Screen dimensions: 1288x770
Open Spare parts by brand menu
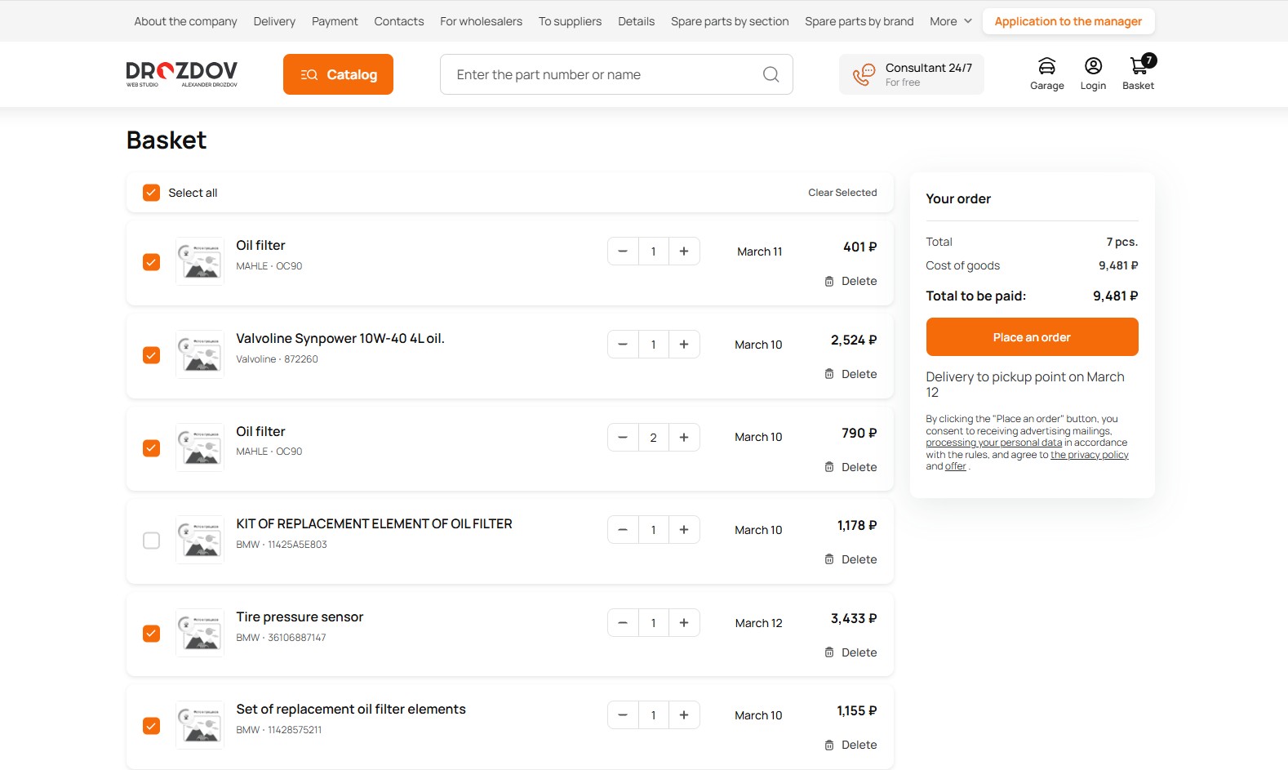tap(859, 21)
